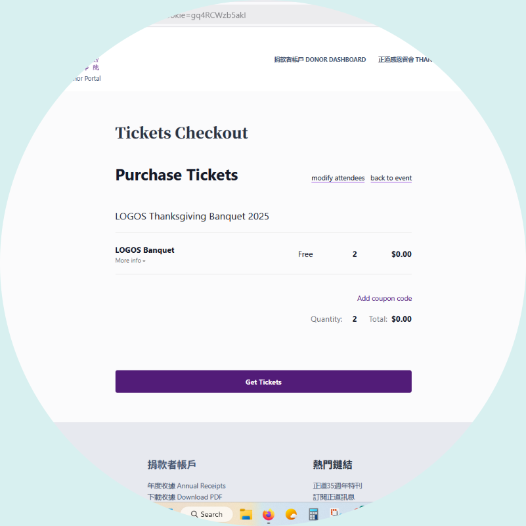Image resolution: width=526 pixels, height=526 pixels.
Task: Click the LOGOS Banquet ticket name
Action: 144,250
